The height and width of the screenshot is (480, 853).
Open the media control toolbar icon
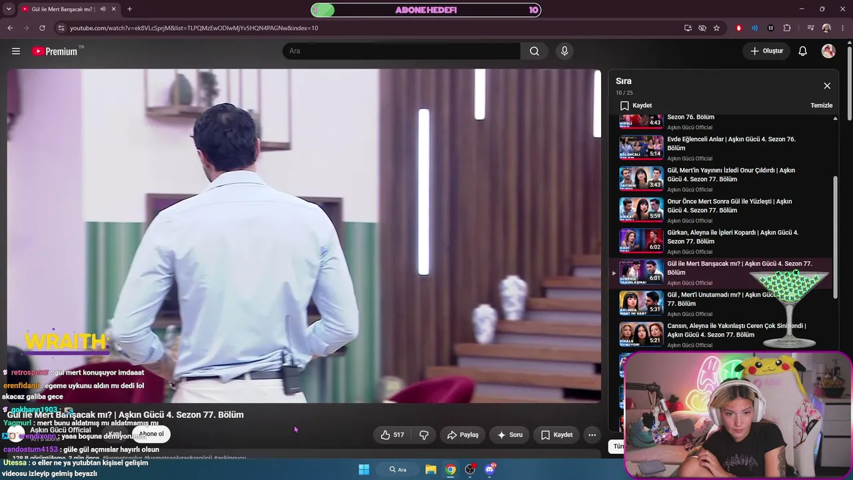810,28
